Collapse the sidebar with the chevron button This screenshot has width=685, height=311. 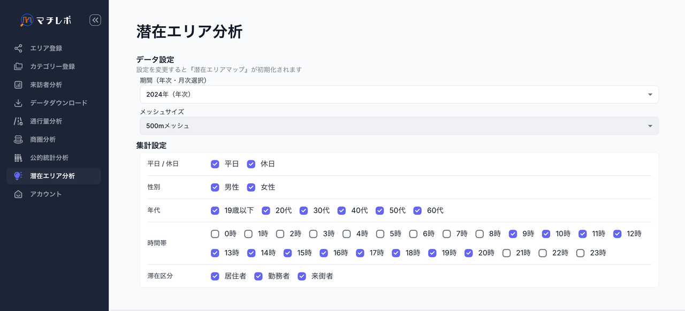tap(95, 20)
